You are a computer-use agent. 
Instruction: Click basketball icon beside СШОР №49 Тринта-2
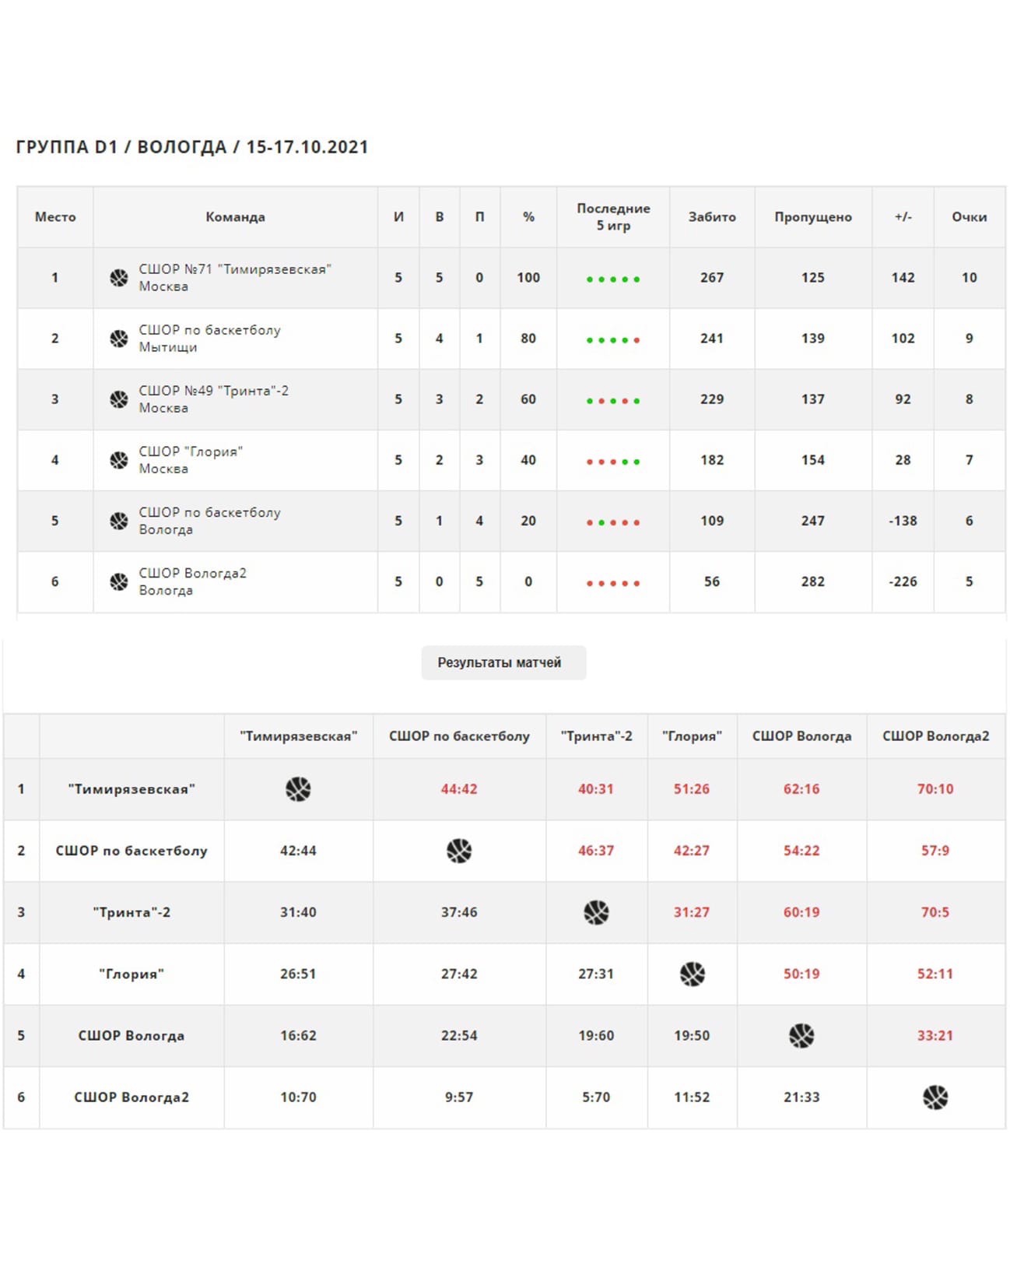(119, 399)
